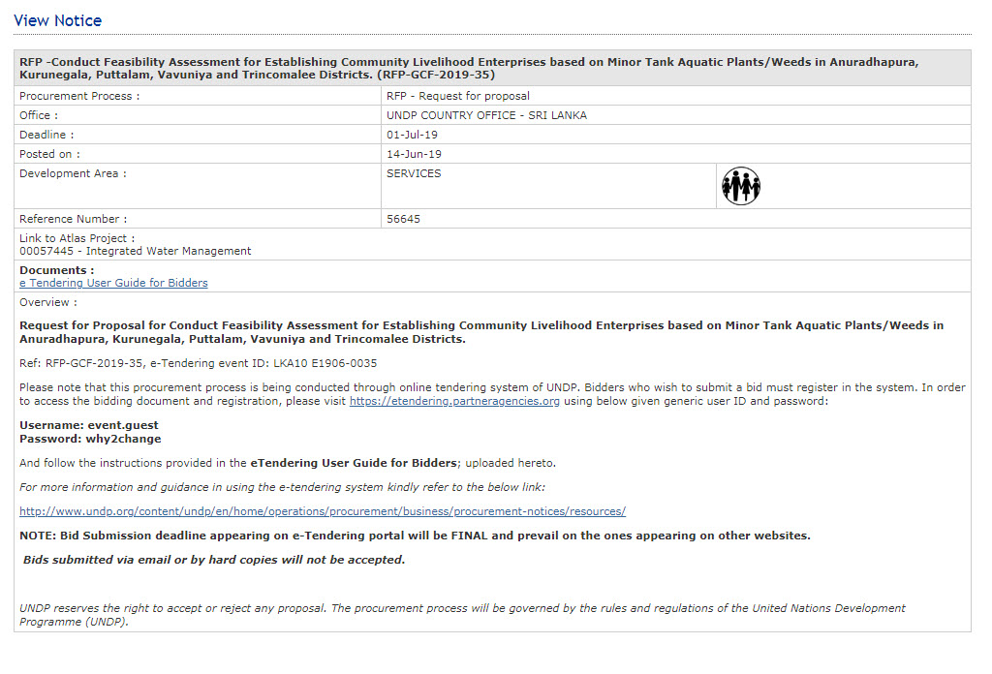Select the UNDP Country Office - Sri Lanka cell
This screenshot has width=992, height=674.
pyautogui.click(x=486, y=115)
